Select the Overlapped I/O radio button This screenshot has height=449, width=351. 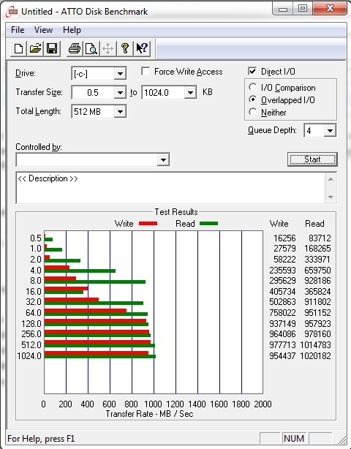click(x=252, y=99)
